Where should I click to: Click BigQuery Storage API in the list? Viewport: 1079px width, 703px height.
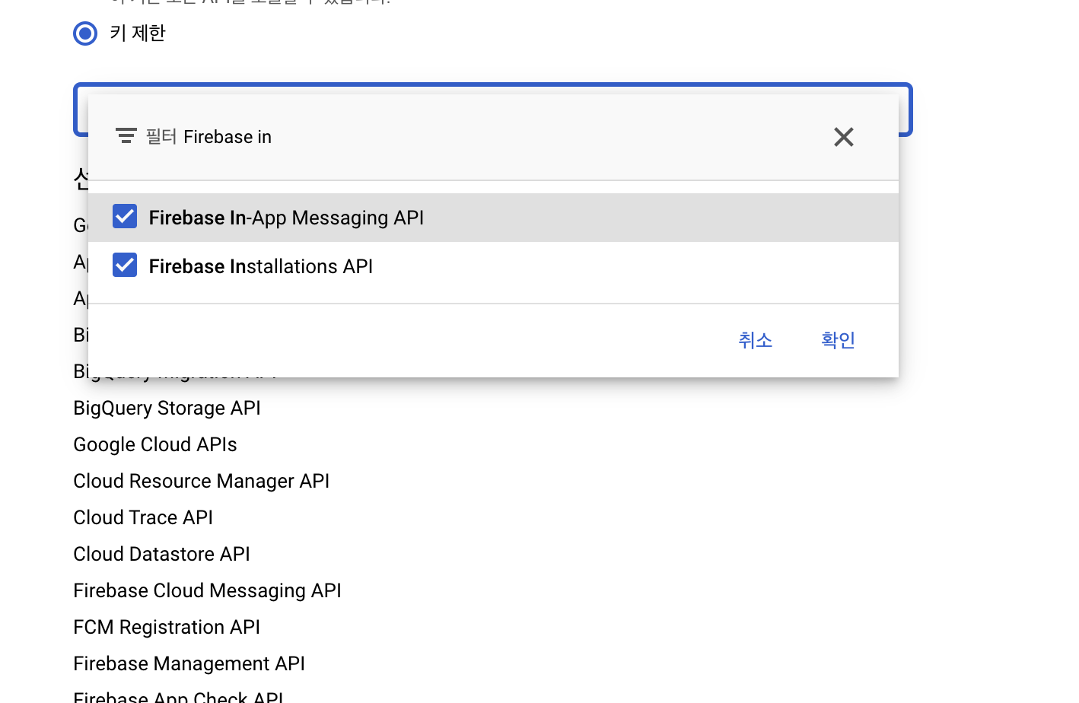(x=167, y=408)
